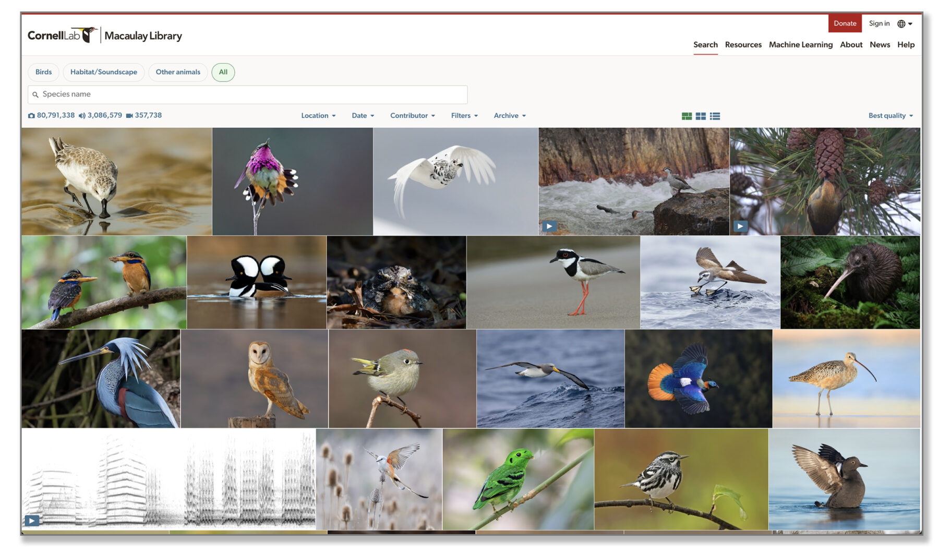The width and height of the screenshot is (939, 553).
Task: Go to the Machine Learning menu
Action: point(800,45)
